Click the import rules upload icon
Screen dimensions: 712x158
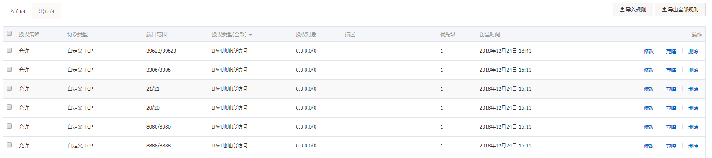[622, 9]
